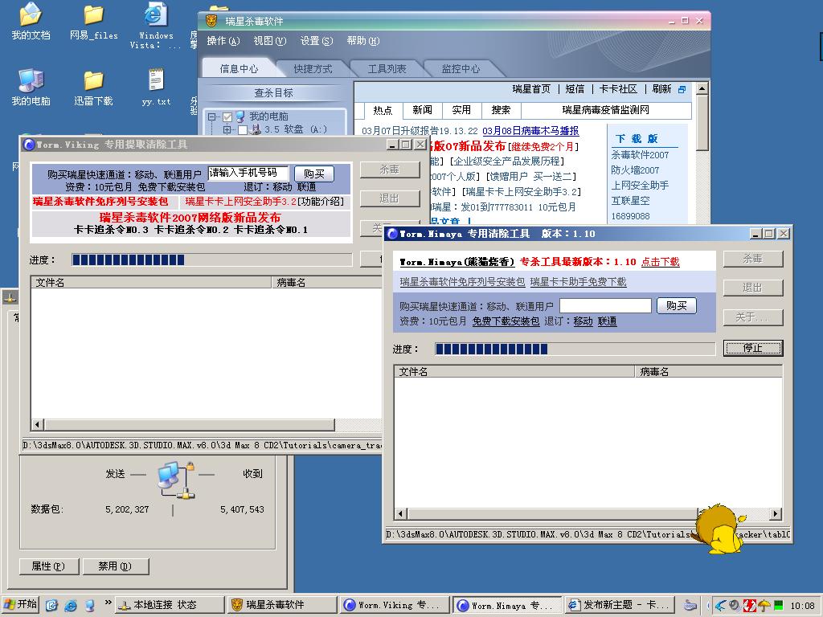
Task: Click the 点击下载 link
Action: click(661, 262)
